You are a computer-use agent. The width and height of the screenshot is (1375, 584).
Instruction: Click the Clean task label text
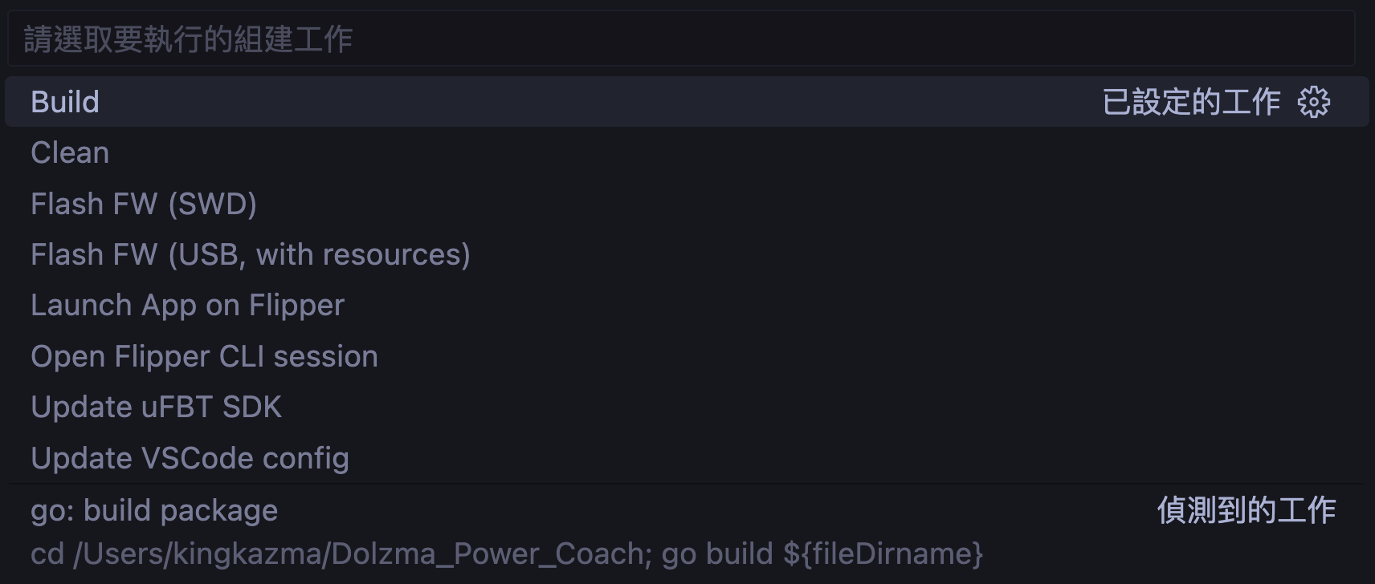(x=69, y=152)
